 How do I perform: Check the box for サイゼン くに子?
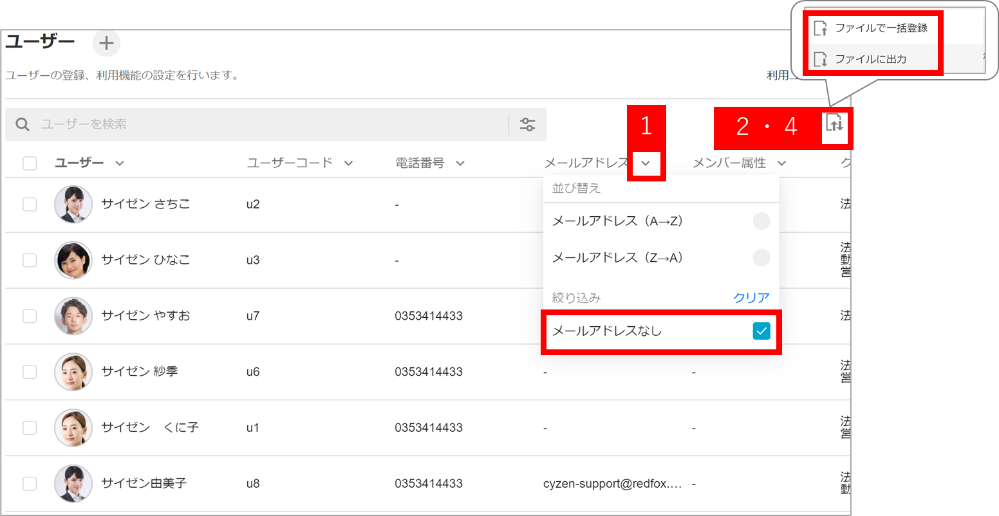[30, 428]
